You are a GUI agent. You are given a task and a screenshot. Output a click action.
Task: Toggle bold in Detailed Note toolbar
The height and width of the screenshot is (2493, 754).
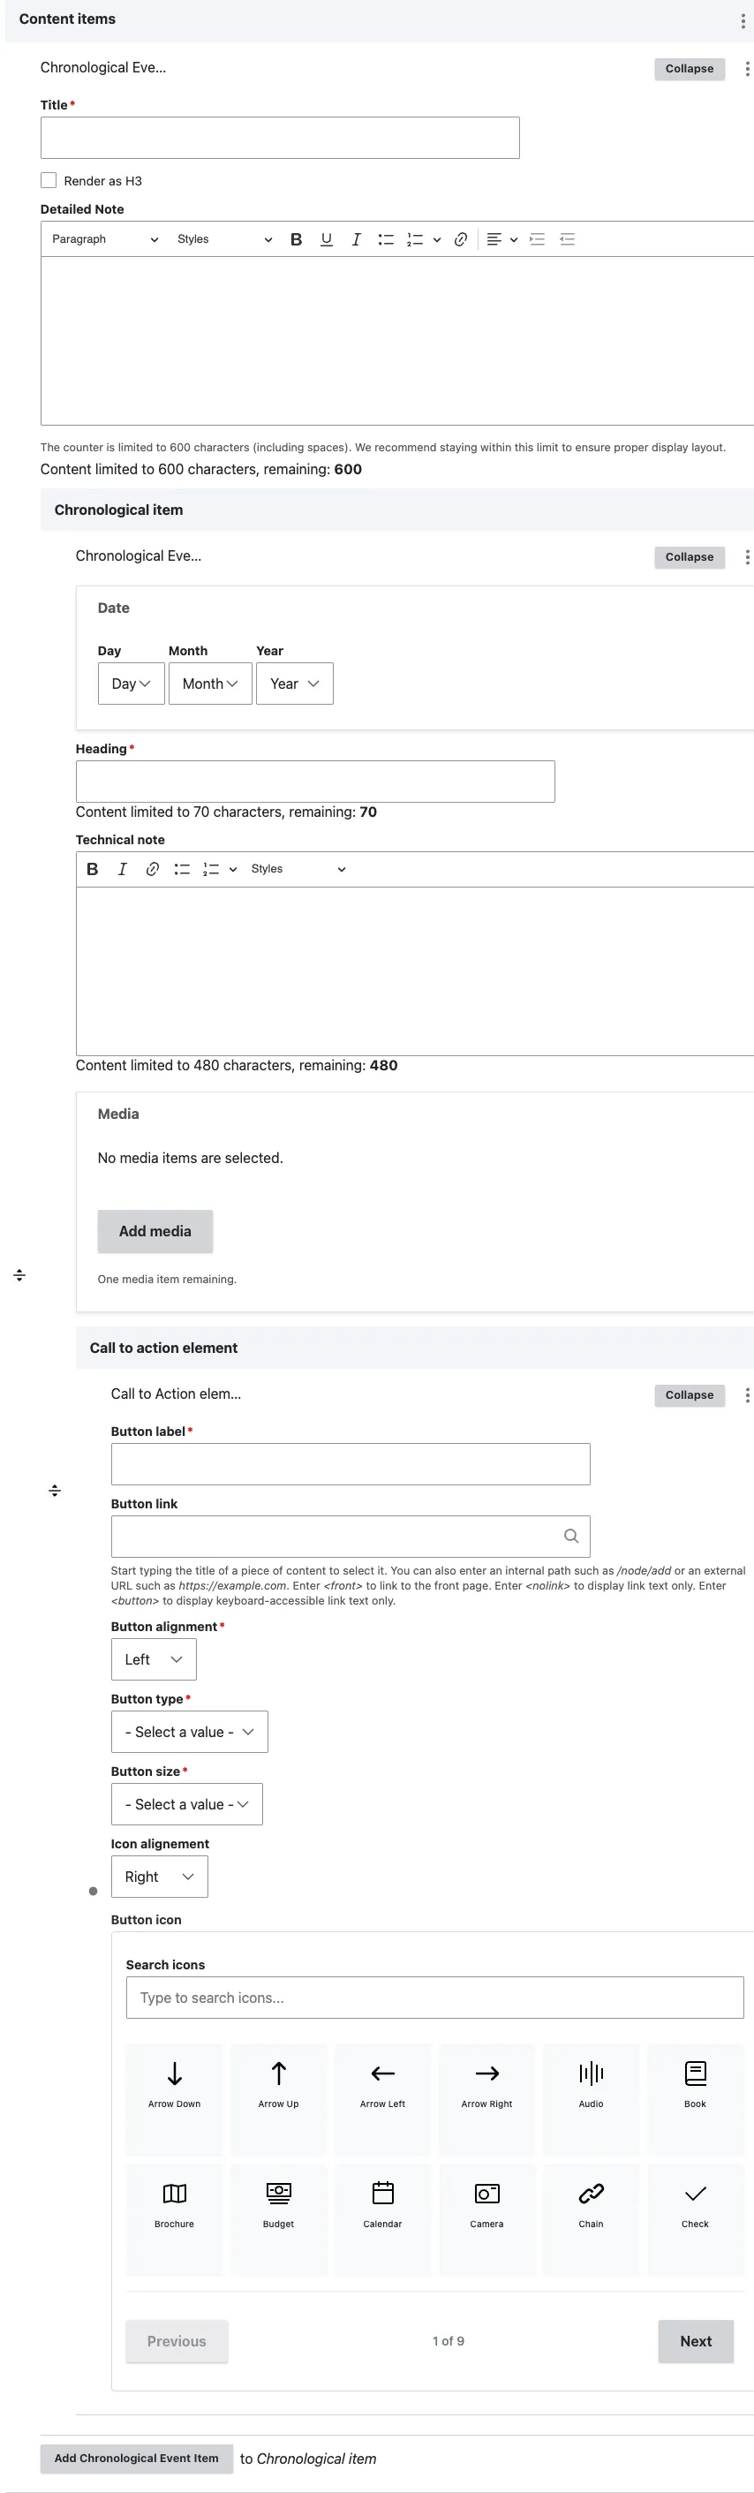[296, 239]
